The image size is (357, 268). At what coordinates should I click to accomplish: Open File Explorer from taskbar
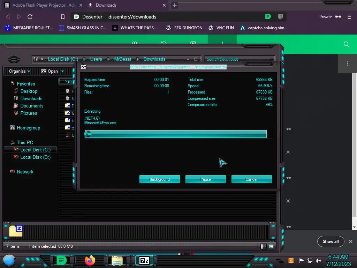(117, 260)
